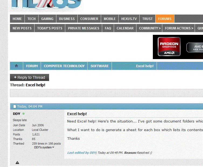Open the Forum Actions menu
The width and height of the screenshot is (203, 167).
point(179,28)
